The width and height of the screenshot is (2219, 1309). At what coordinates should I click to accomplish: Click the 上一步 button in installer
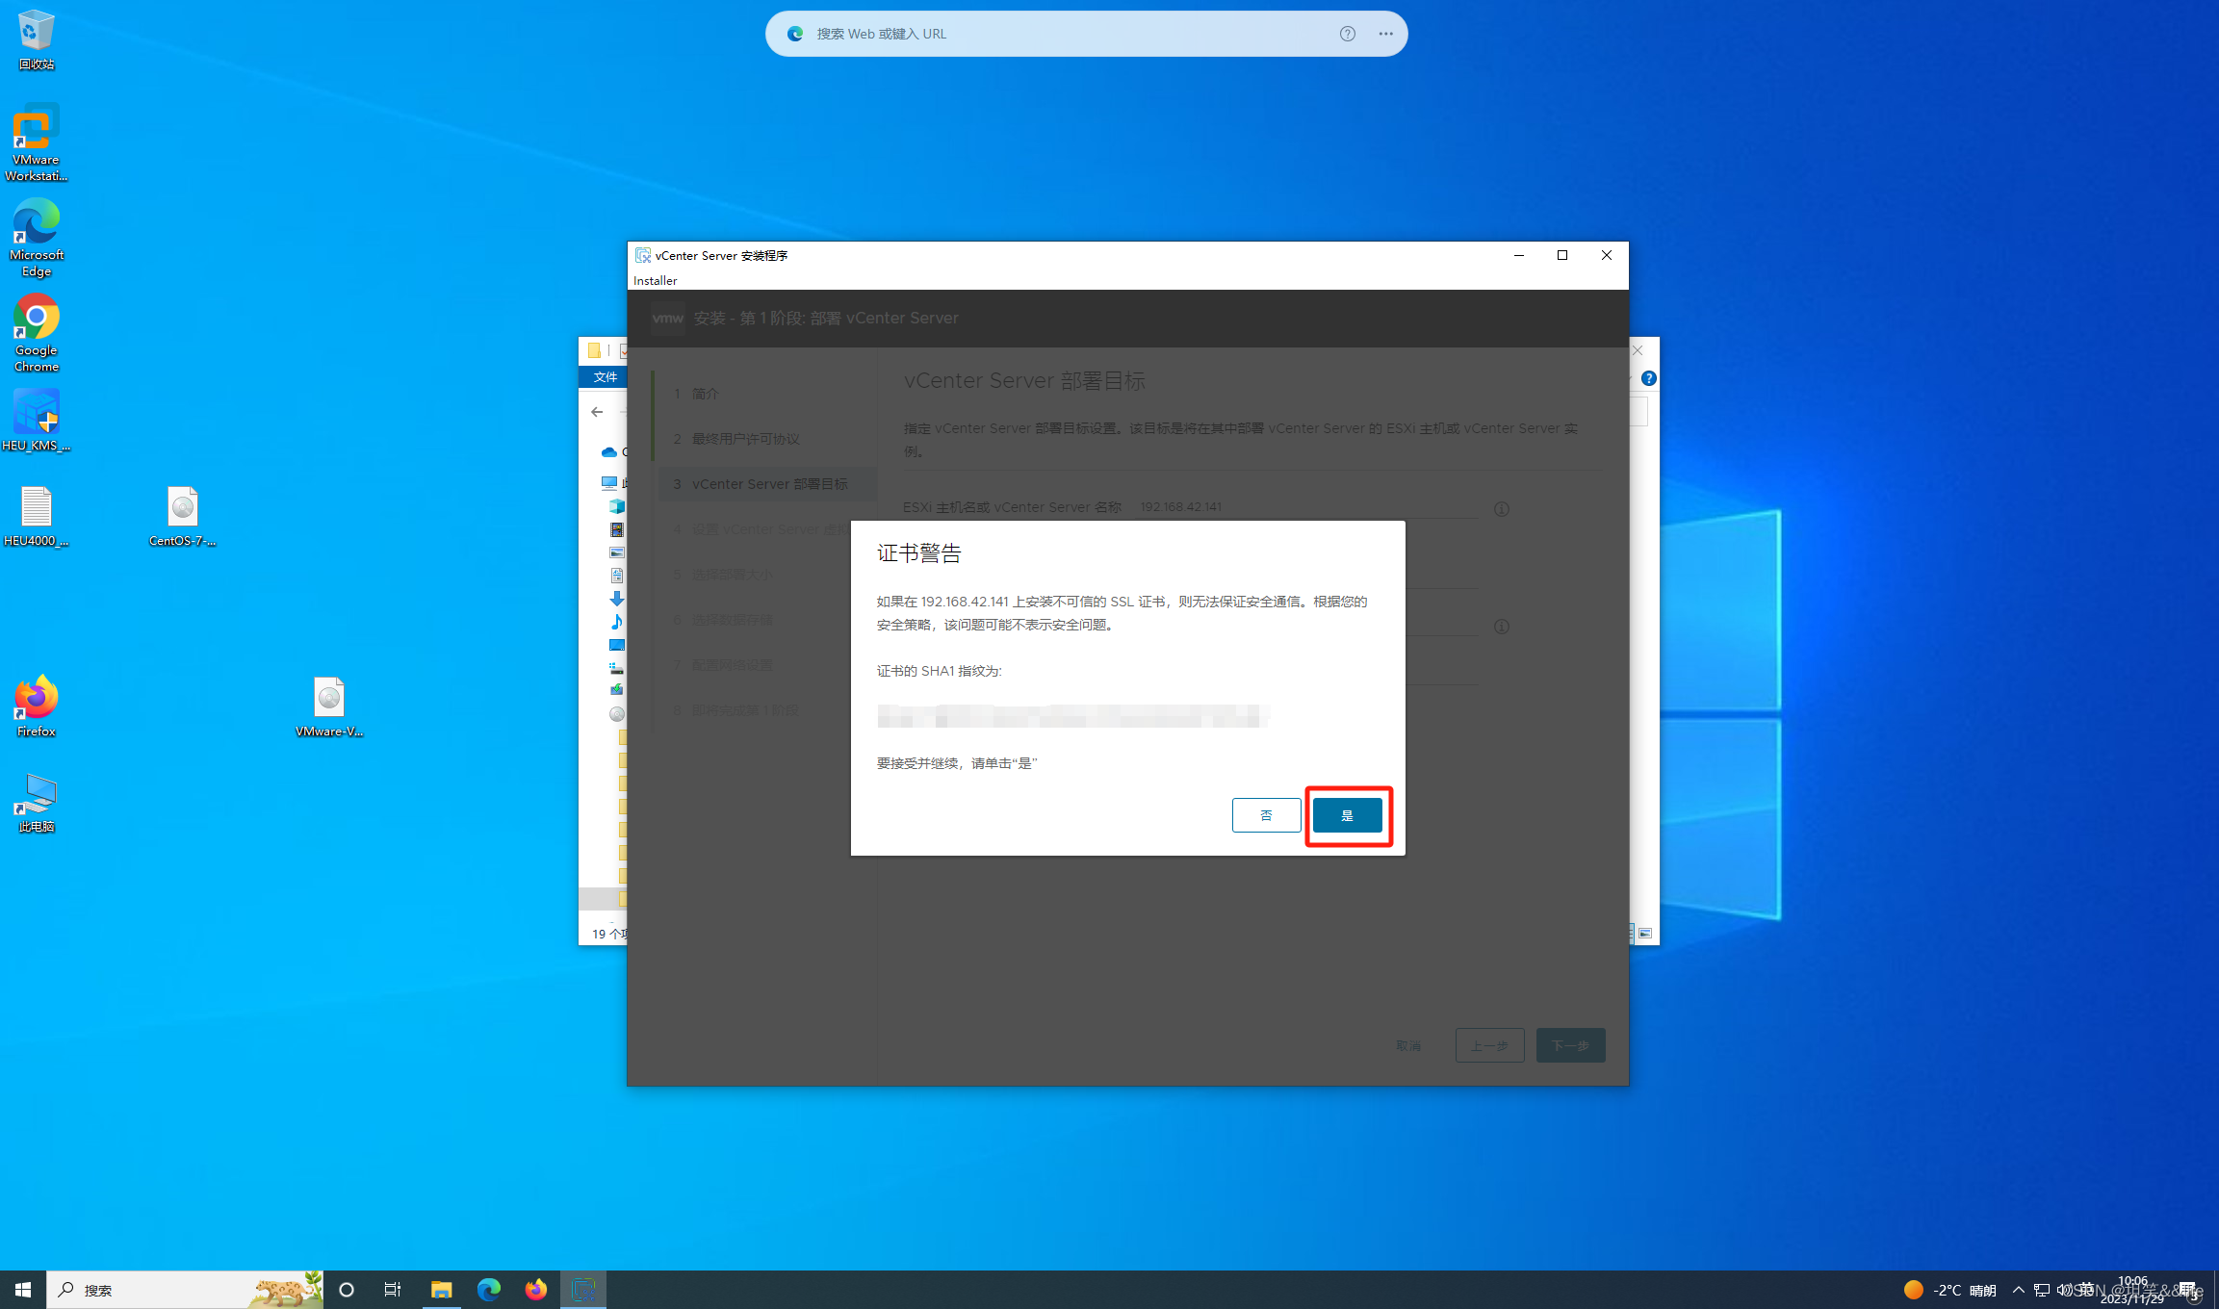(x=1489, y=1045)
